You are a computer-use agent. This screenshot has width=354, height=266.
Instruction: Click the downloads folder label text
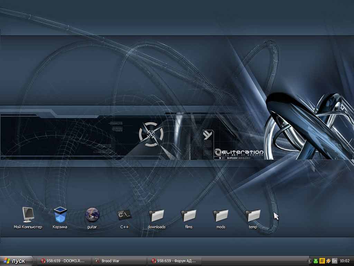[x=157, y=227]
